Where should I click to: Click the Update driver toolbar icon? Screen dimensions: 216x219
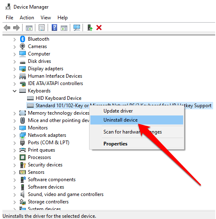pos(90,28)
